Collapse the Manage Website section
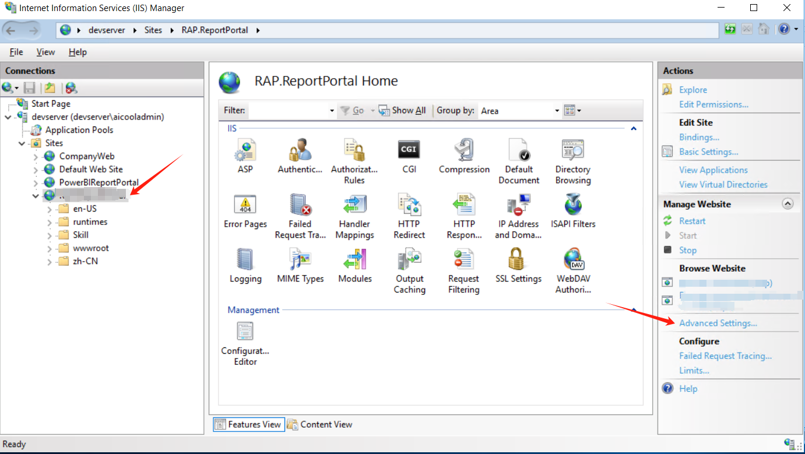The height and width of the screenshot is (454, 805). click(788, 204)
